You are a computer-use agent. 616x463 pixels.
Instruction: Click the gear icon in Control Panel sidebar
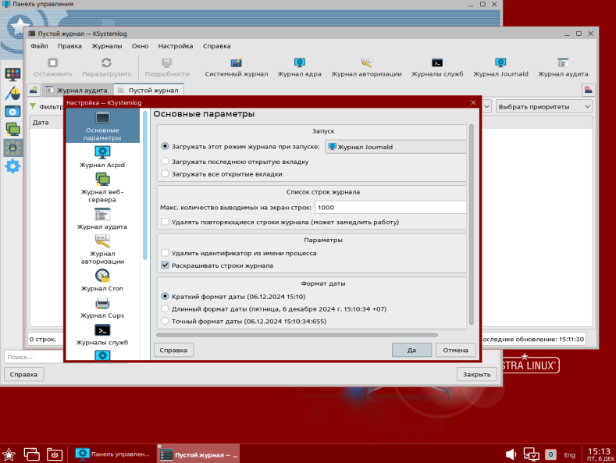(12, 166)
